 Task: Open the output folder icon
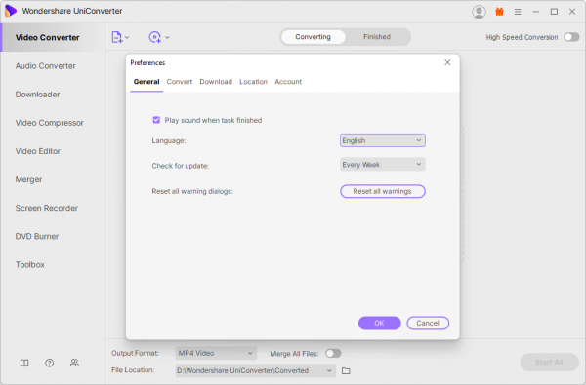(x=346, y=370)
